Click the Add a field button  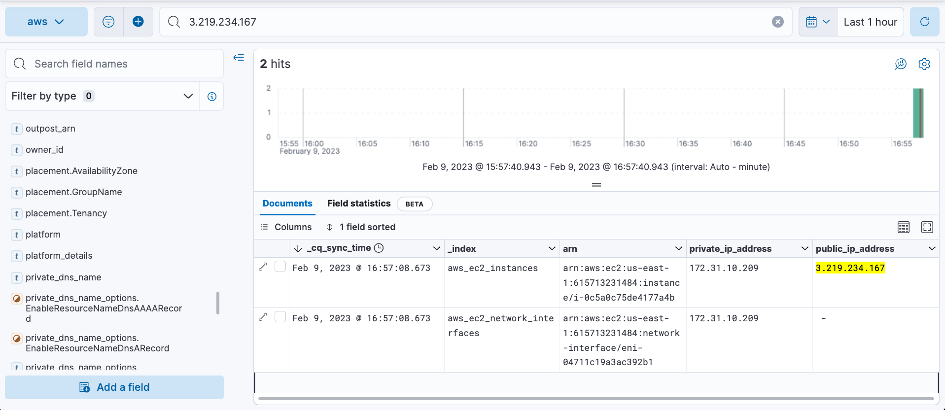[x=114, y=387]
